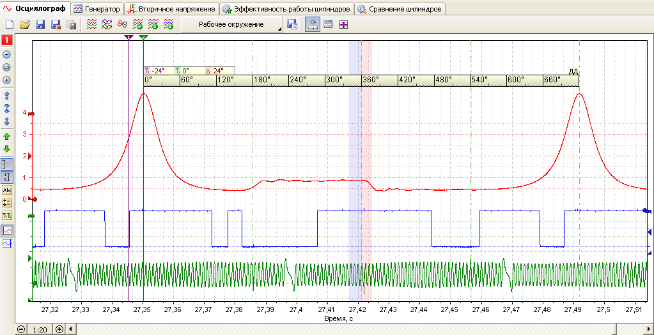
Task: Move trace up with green up arrow
Action: point(6,136)
